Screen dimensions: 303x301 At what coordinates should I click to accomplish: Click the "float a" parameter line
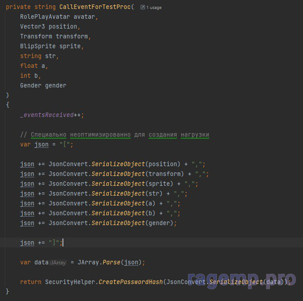click(33, 66)
